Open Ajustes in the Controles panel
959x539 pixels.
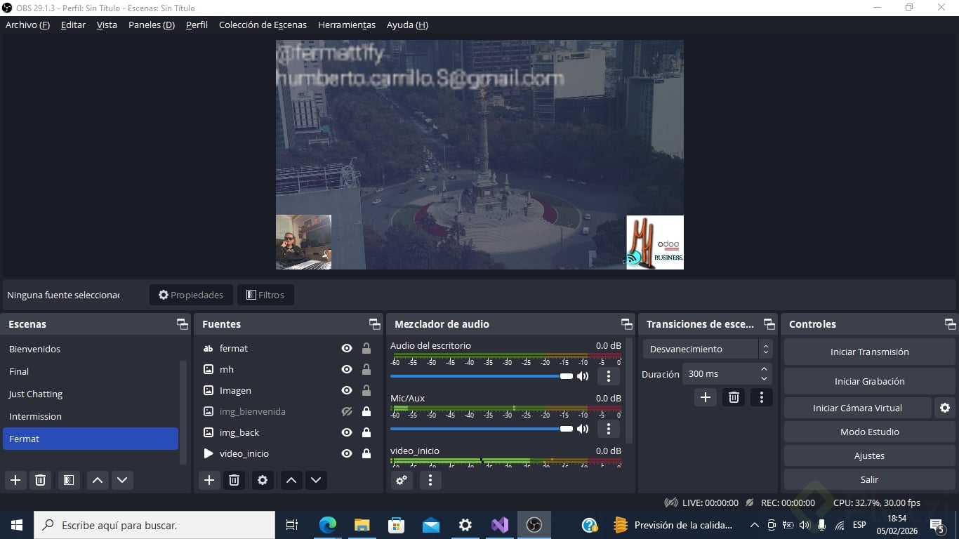[870, 455]
